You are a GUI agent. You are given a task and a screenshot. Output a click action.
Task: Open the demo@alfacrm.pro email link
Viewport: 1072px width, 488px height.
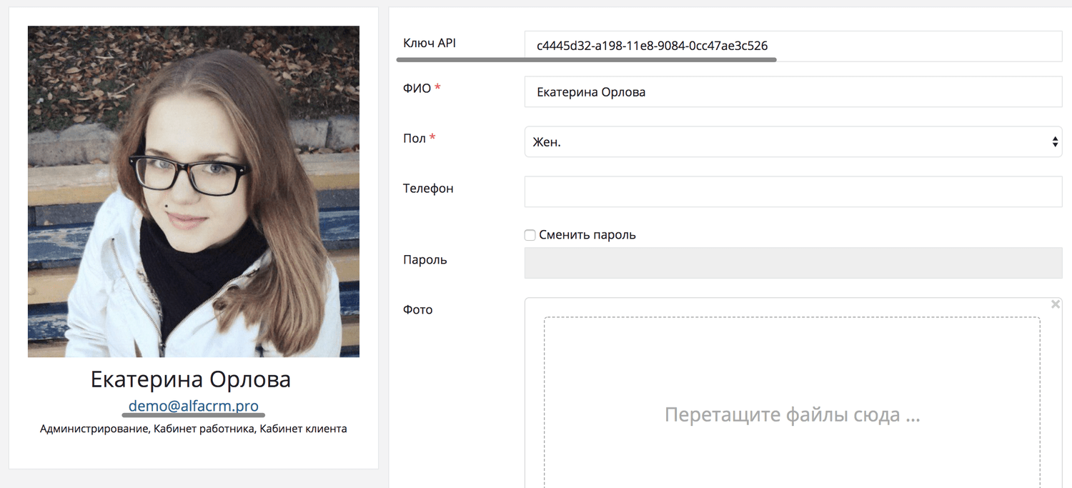(194, 406)
